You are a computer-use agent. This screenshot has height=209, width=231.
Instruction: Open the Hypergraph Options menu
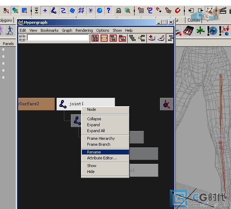pos(103,30)
